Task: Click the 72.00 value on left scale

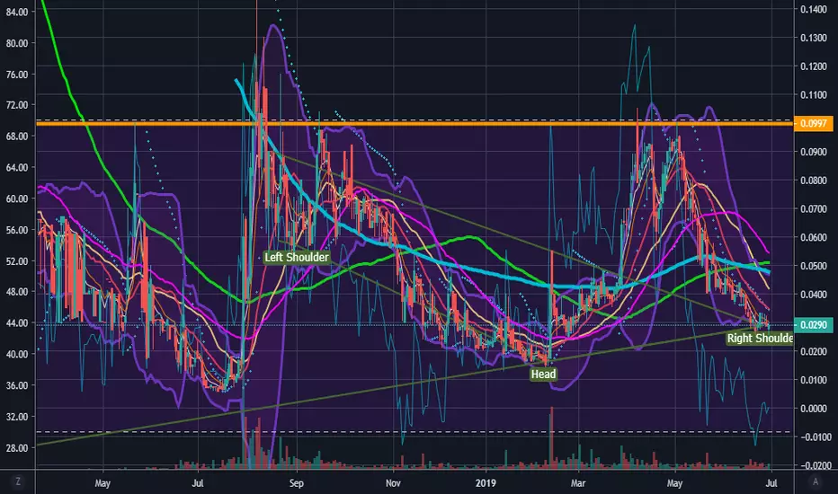Action: (16, 105)
